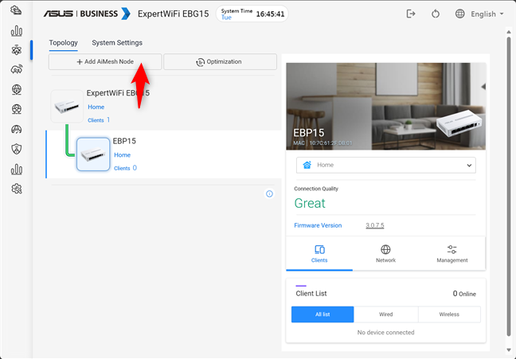Click the Firmware Version label
The height and width of the screenshot is (359, 516).
(x=318, y=225)
